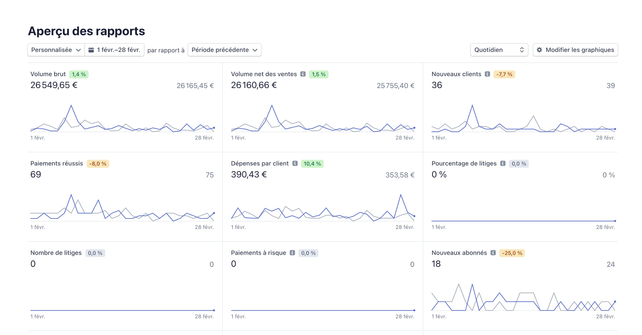Click info icon beside Volume net des ventes
The height and width of the screenshot is (335, 642).
[303, 74]
